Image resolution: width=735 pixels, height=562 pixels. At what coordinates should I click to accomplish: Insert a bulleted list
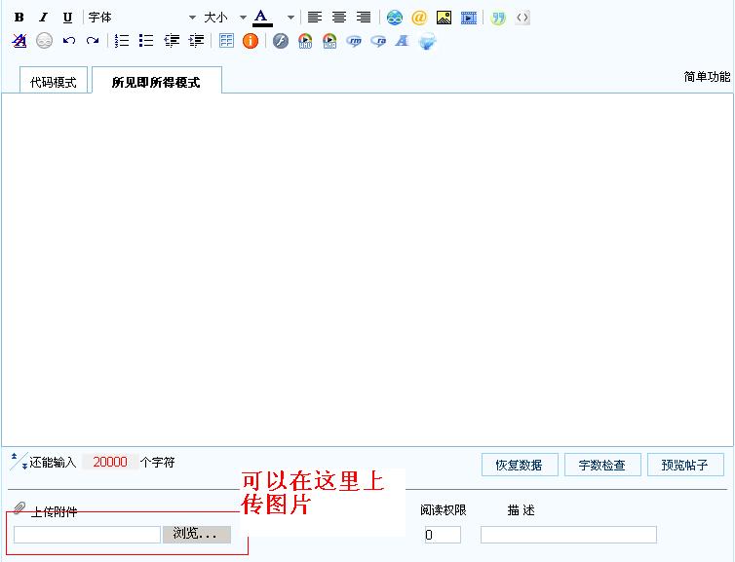pos(146,41)
